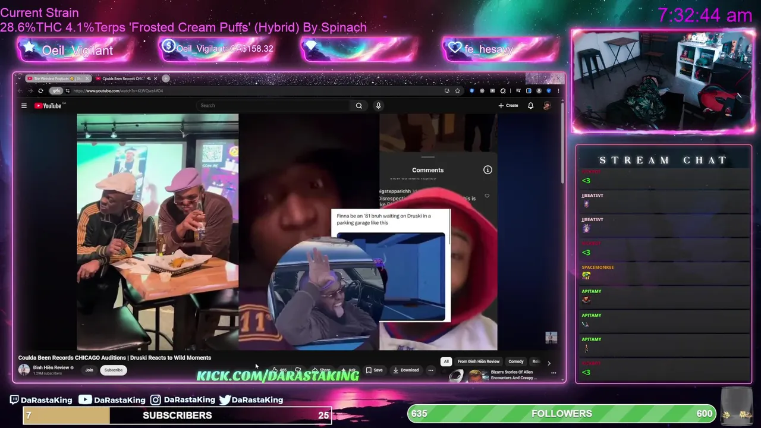Close the 'Coulda Been Records' tab
This screenshot has height=428, width=761.
pos(156,78)
